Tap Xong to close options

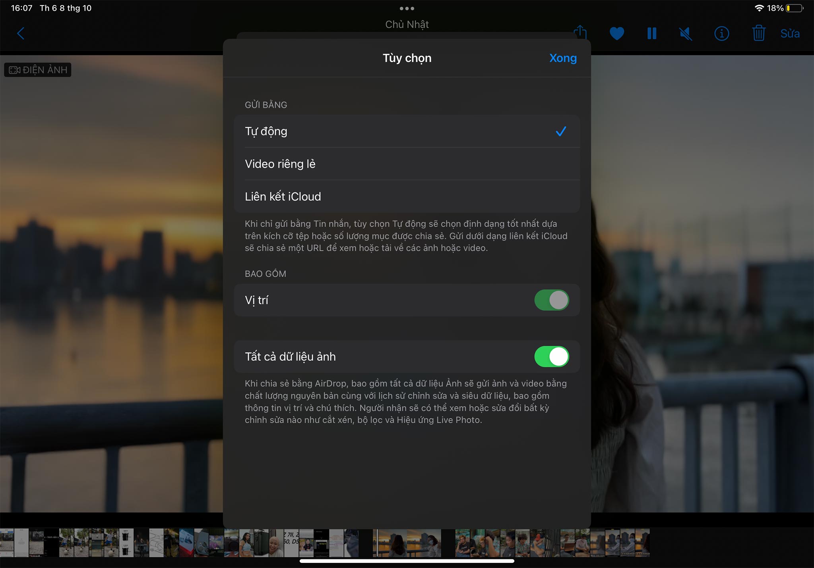[563, 58]
